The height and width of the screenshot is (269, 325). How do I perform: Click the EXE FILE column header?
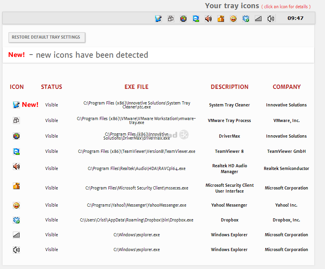point(137,87)
